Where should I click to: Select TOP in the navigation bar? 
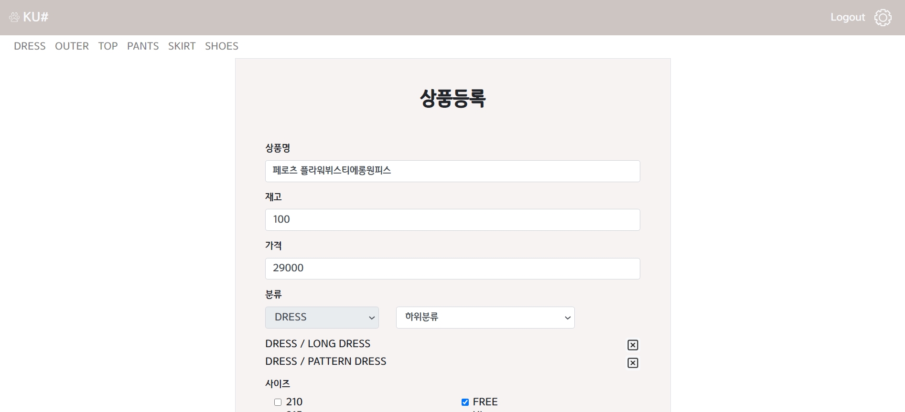pos(108,46)
